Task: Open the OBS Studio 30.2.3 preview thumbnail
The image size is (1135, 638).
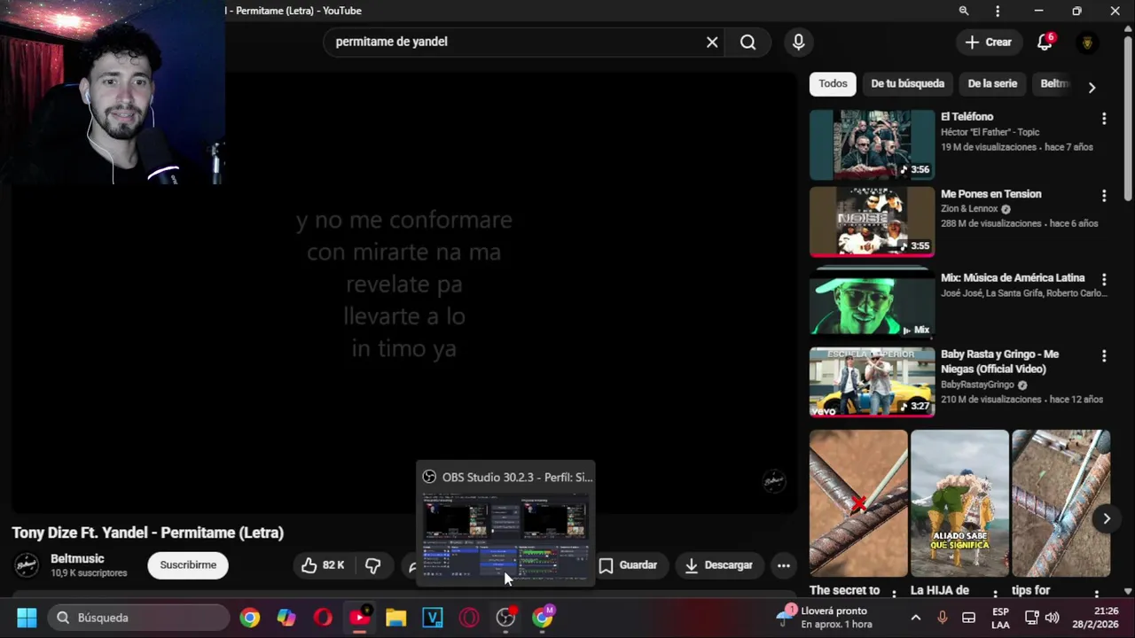Action: (x=505, y=537)
